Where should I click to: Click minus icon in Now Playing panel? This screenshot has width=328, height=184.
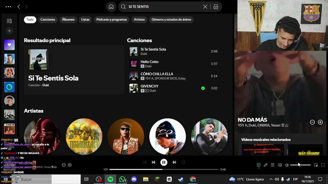click(312, 122)
